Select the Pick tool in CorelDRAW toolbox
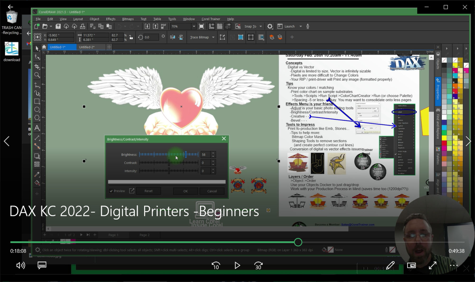Screen dimensions: 475x282 (x=37, y=48)
